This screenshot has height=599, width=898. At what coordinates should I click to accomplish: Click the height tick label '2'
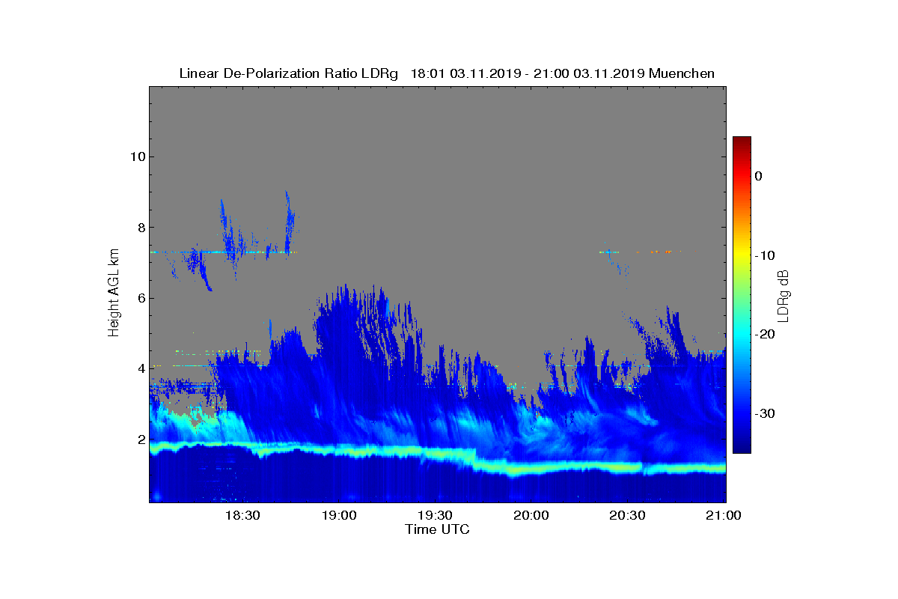[x=141, y=440]
